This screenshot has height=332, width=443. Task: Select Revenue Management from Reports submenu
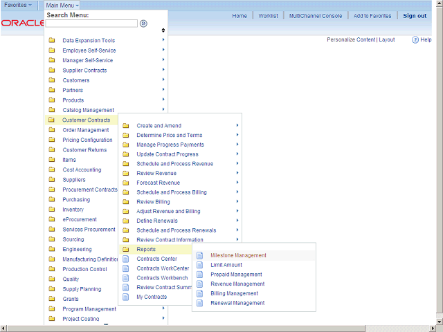[x=237, y=284]
